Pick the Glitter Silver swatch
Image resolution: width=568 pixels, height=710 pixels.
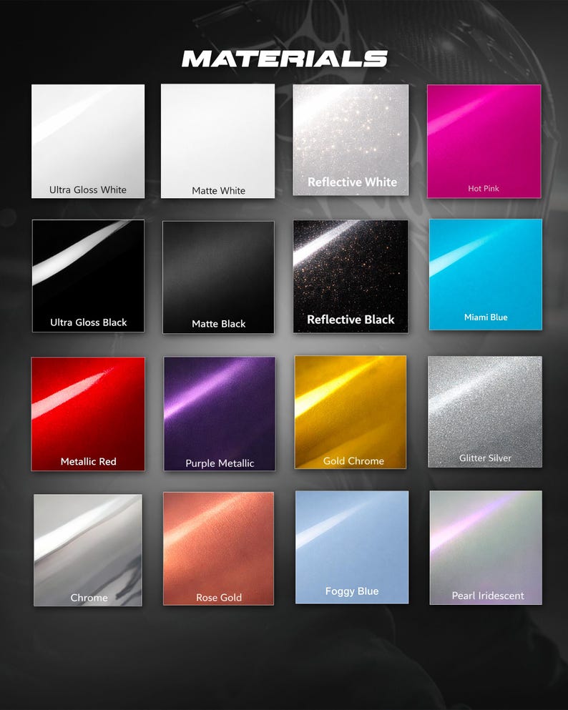pyautogui.click(x=484, y=412)
